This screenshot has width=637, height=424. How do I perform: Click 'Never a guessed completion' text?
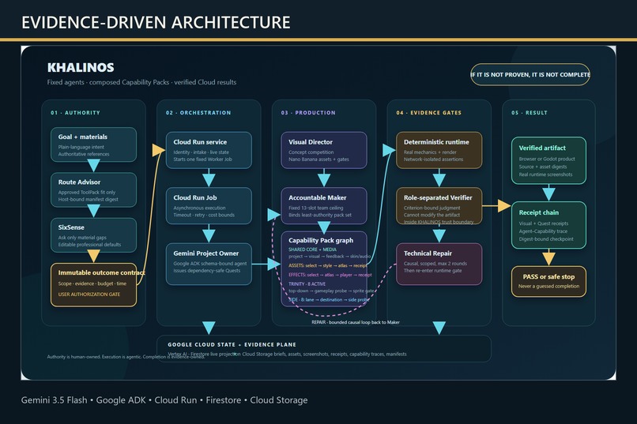[548, 286]
